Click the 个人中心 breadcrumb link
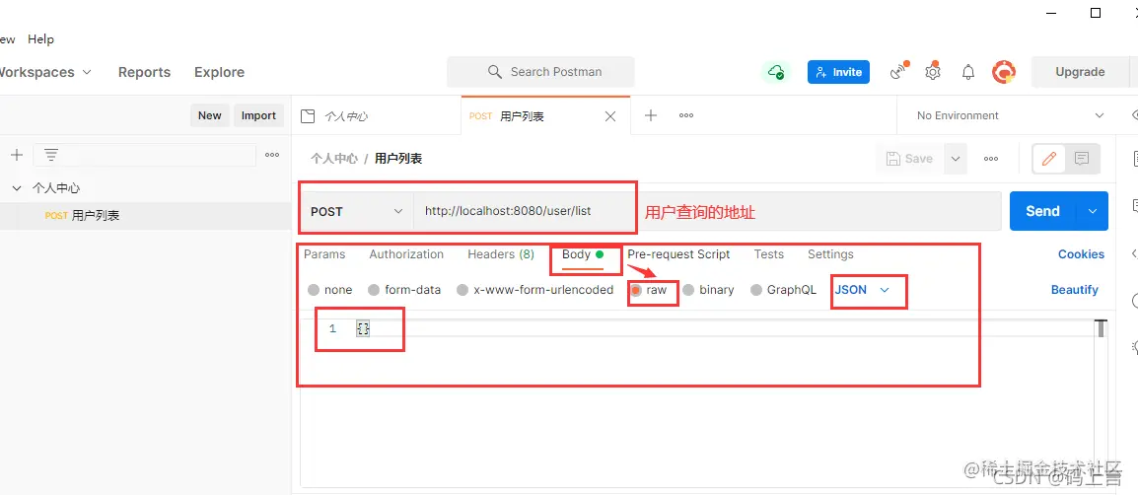 [334, 159]
